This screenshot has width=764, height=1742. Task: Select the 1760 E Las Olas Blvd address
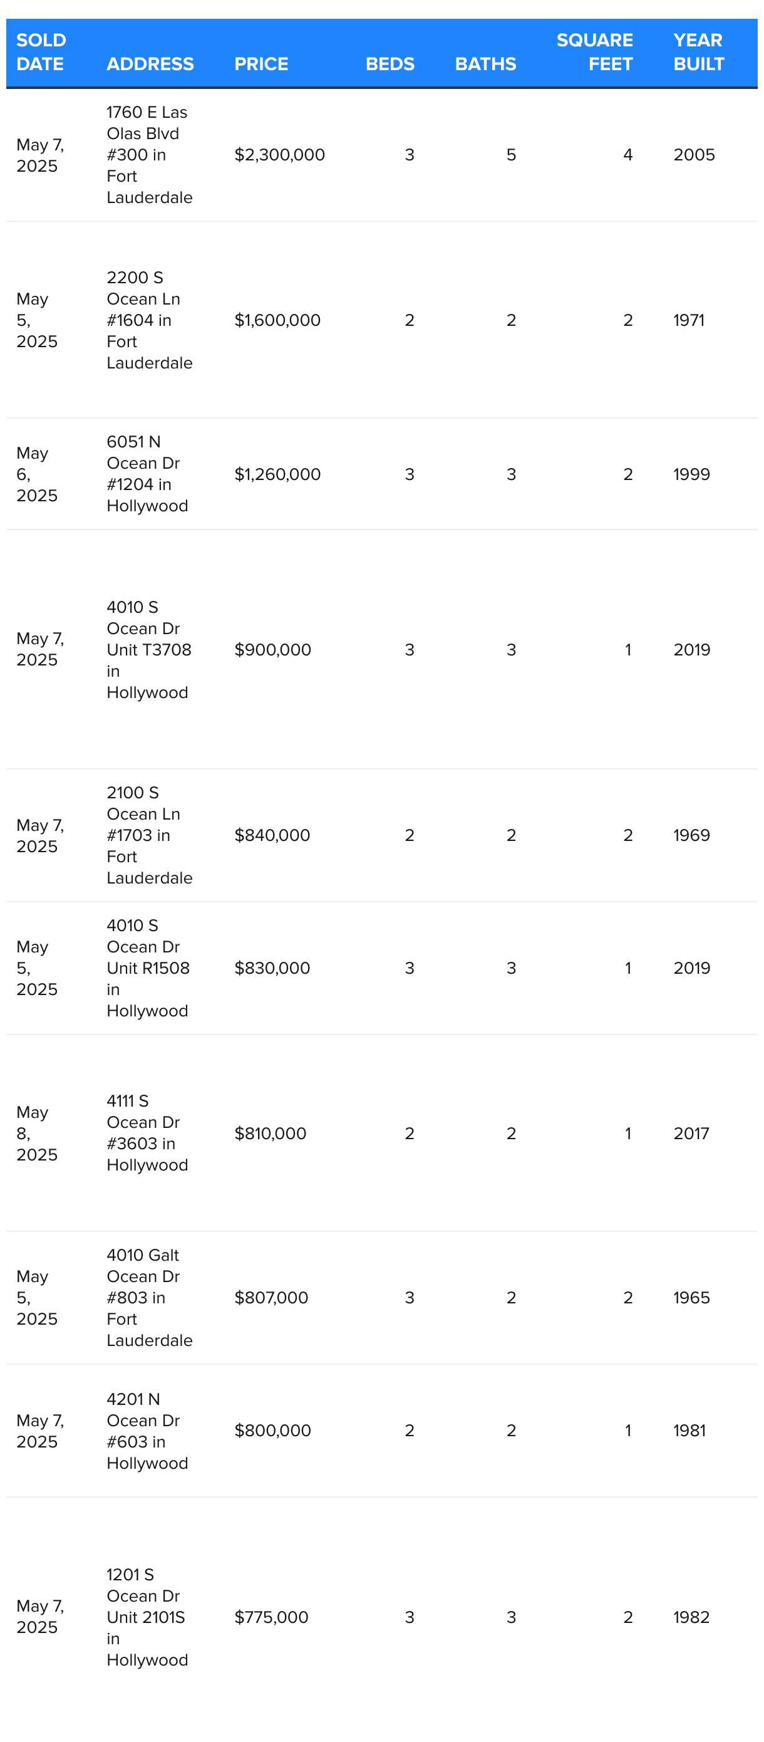point(150,155)
